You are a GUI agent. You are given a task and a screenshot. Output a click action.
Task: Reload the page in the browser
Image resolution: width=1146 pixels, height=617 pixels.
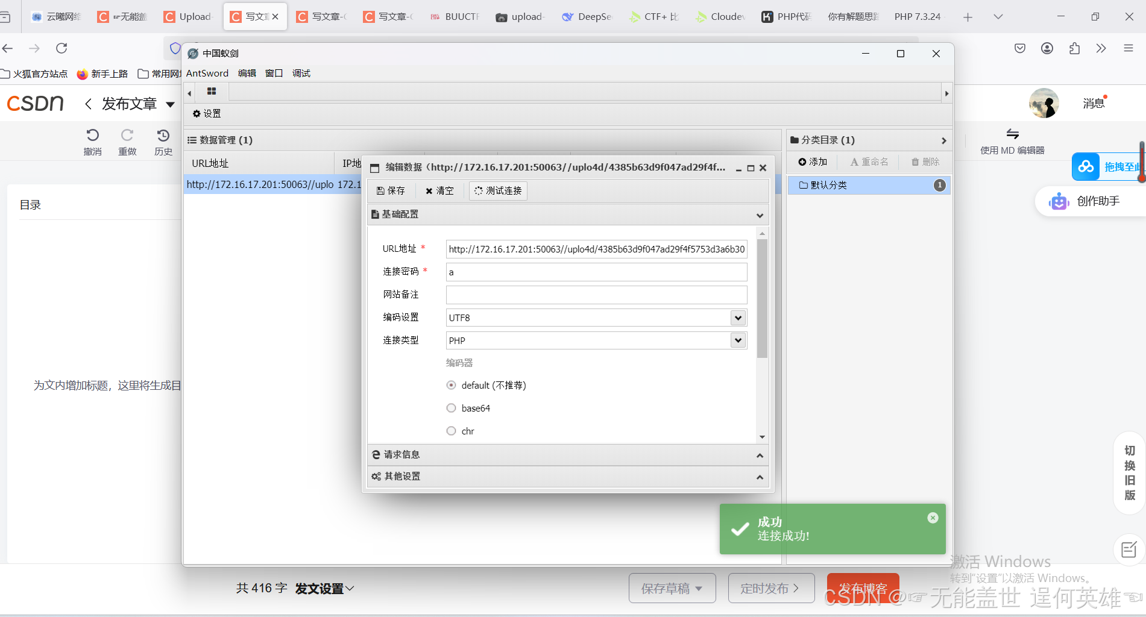coord(61,48)
